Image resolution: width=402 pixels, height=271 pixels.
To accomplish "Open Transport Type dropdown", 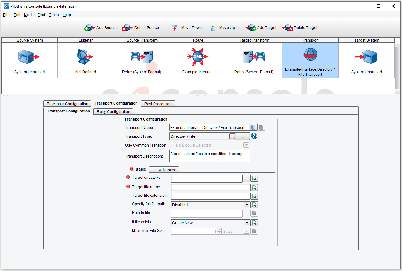I will (232, 136).
